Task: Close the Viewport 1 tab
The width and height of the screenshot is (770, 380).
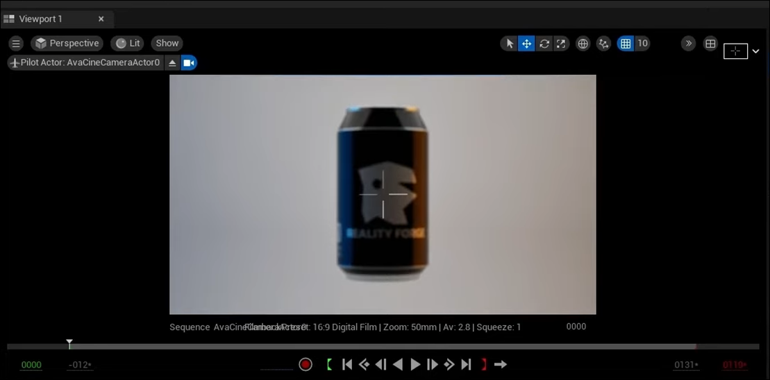Action: pos(101,19)
